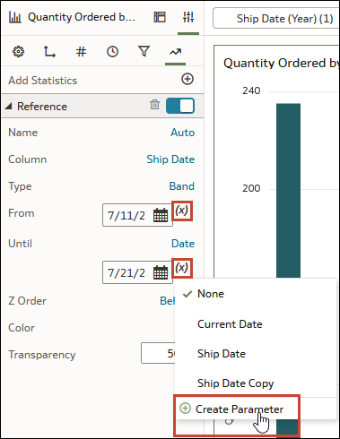Open the From field parameter (x) menu
This screenshot has height=439, width=340.
tap(182, 211)
